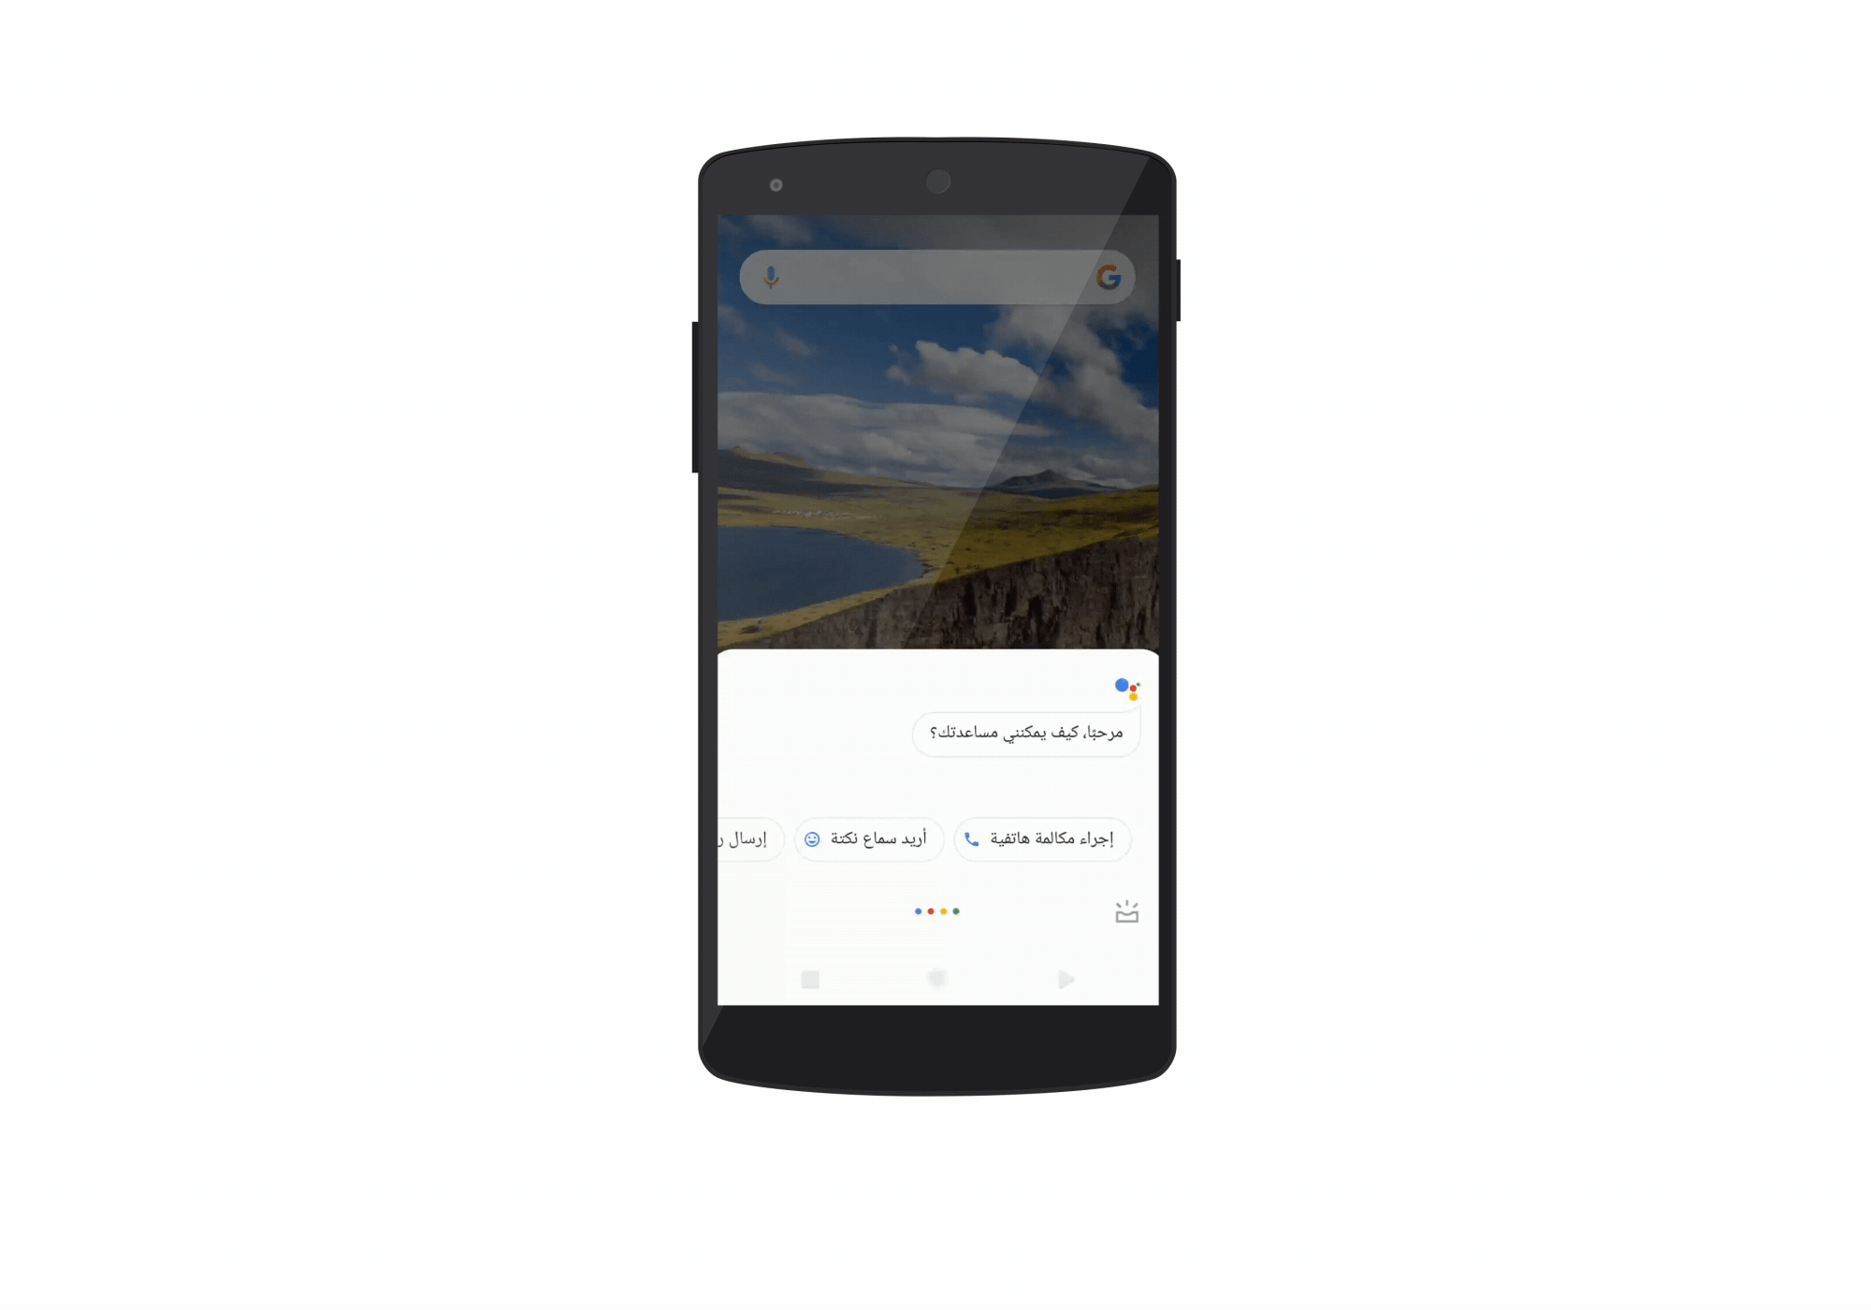The height and width of the screenshot is (1310, 1871).
Task: Tap the Google logo in search bar
Action: 1106,276
